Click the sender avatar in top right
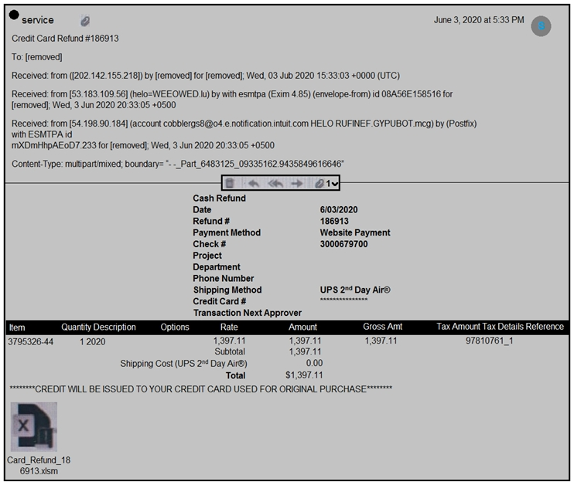The image size is (574, 485). 541,25
